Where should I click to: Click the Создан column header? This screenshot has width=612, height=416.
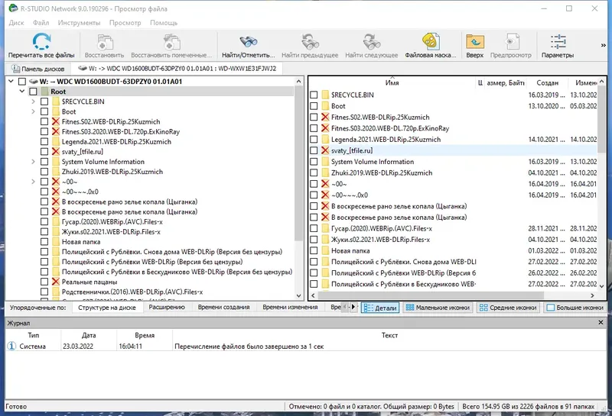tap(547, 82)
